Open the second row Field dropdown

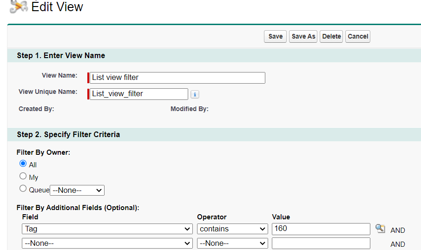point(107,243)
